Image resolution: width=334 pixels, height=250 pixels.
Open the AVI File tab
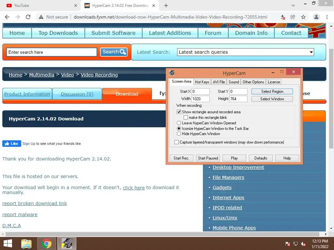pos(219,82)
